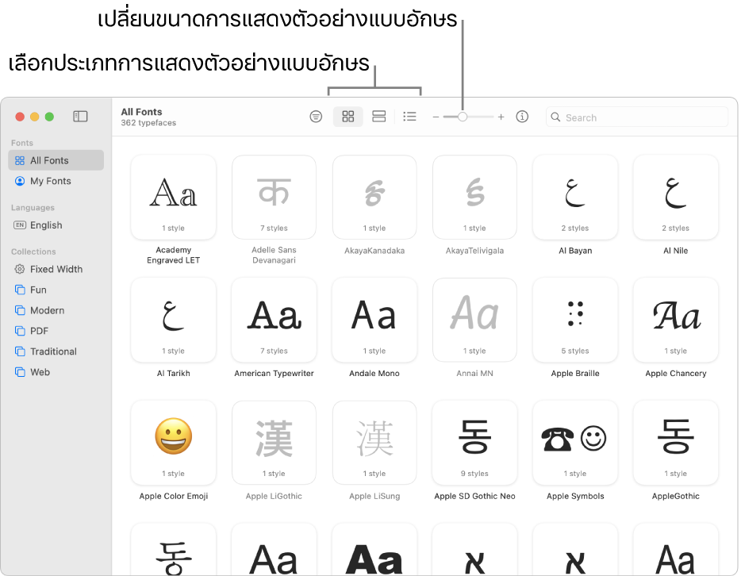The width and height of the screenshot is (741, 576).
Task: Open the Web collection
Action: coord(56,372)
